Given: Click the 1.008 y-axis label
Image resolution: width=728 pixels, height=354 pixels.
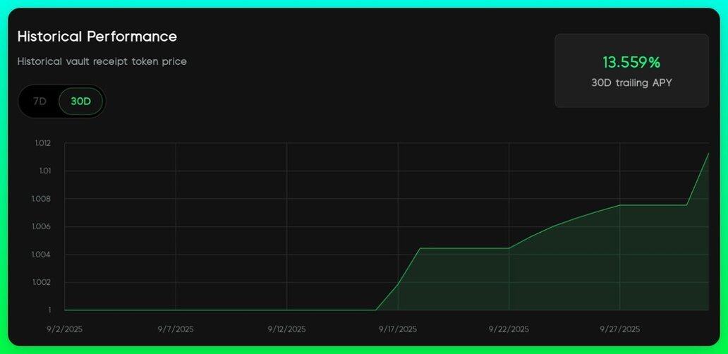Looking at the screenshot, I should pos(42,199).
